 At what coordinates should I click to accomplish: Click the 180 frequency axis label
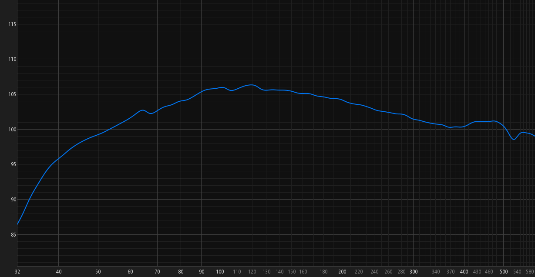pyautogui.click(x=324, y=272)
